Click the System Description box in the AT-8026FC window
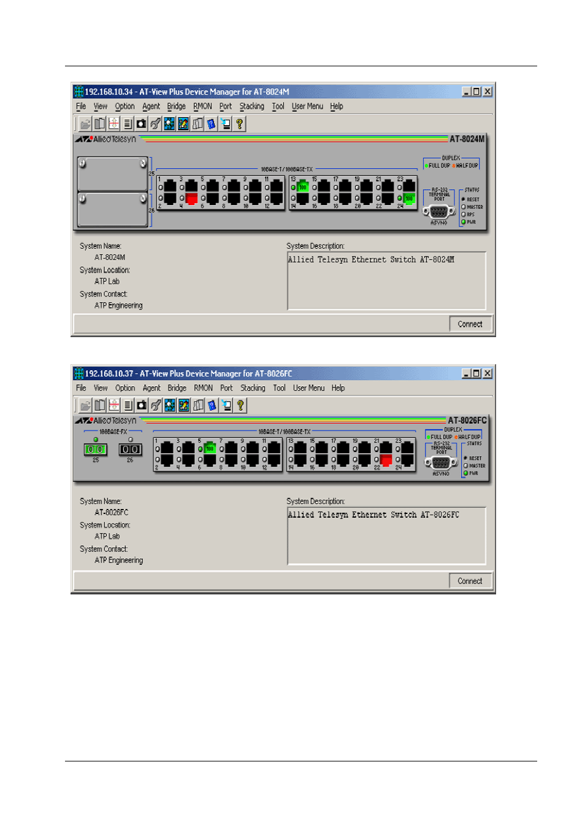Screen dimensions: 585x829 coord(386,536)
